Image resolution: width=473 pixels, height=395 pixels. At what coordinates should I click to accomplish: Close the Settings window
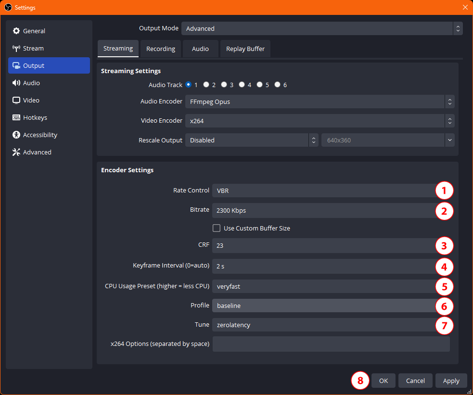tap(465, 7)
